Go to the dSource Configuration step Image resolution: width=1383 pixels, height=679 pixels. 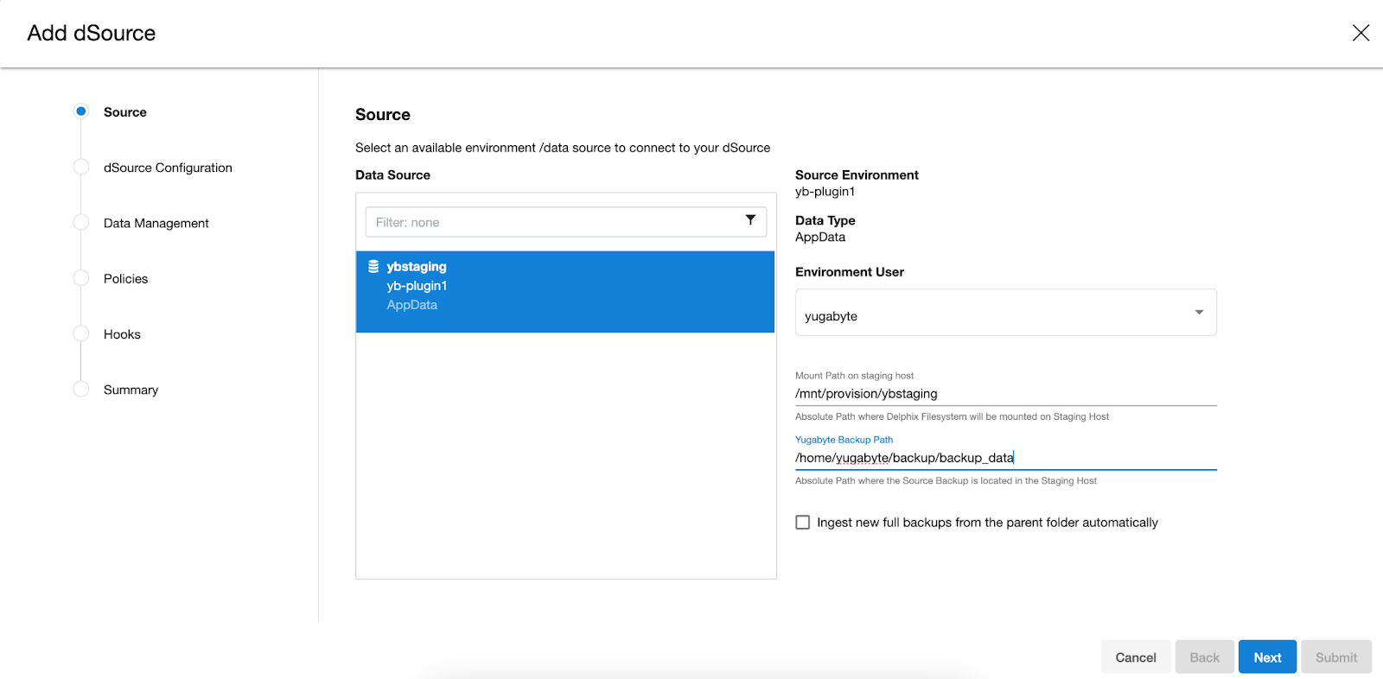tap(168, 168)
